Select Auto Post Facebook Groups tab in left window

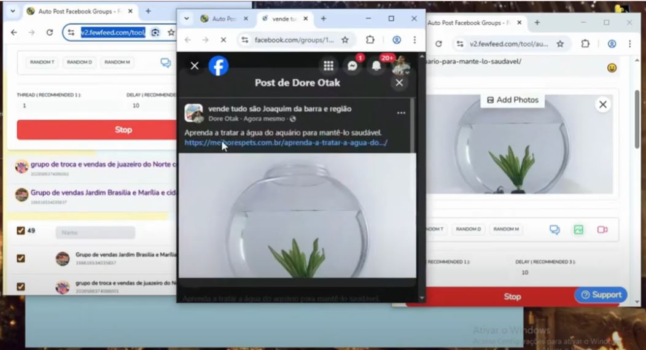(79, 11)
